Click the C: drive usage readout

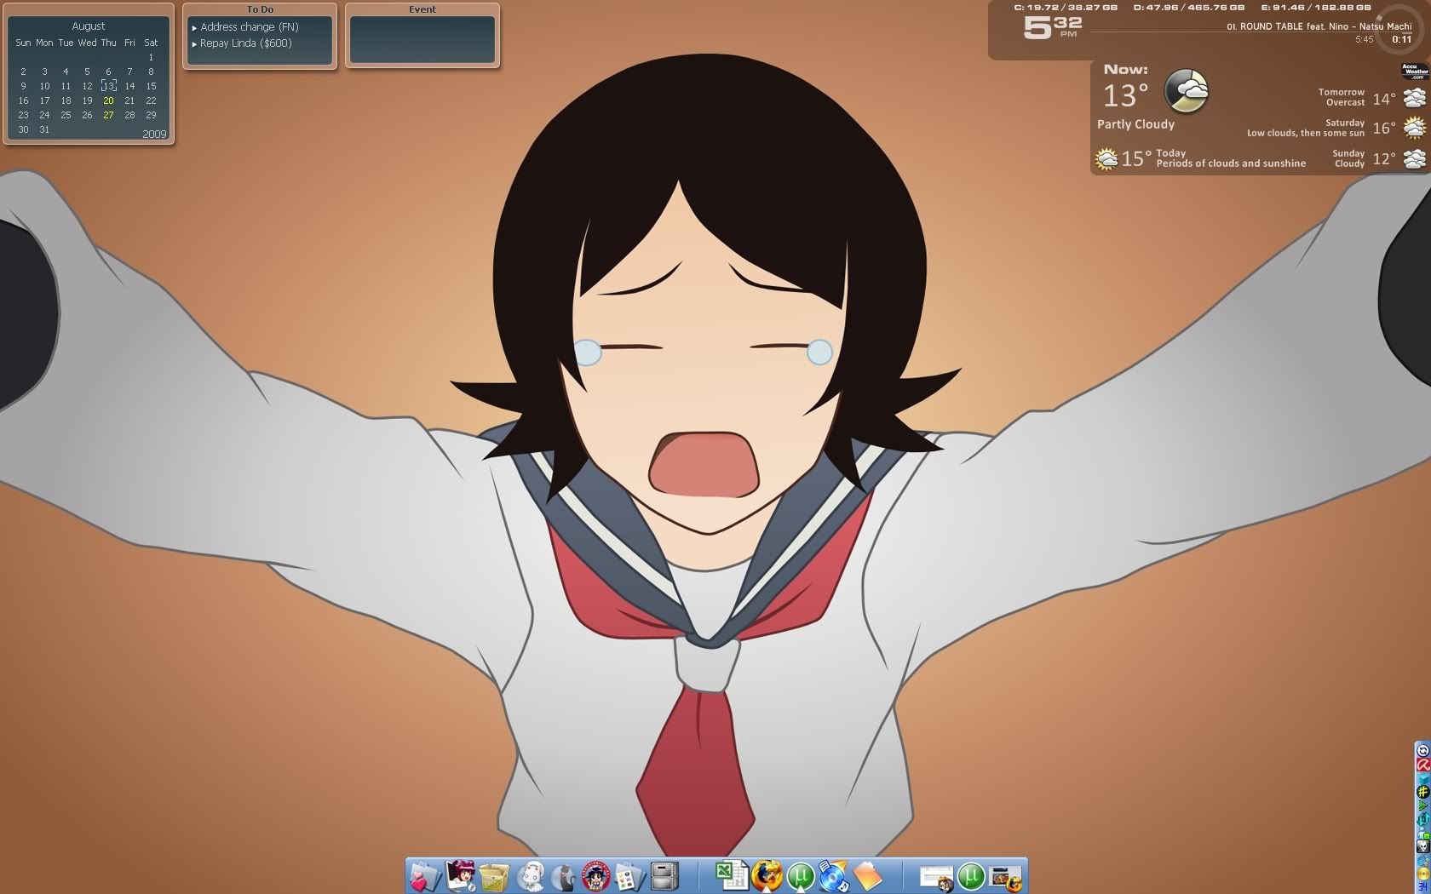click(x=1066, y=7)
